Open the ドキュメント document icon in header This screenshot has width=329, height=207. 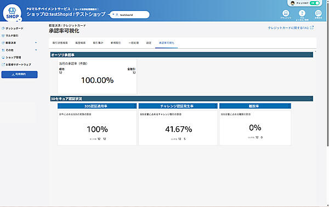click(x=286, y=13)
